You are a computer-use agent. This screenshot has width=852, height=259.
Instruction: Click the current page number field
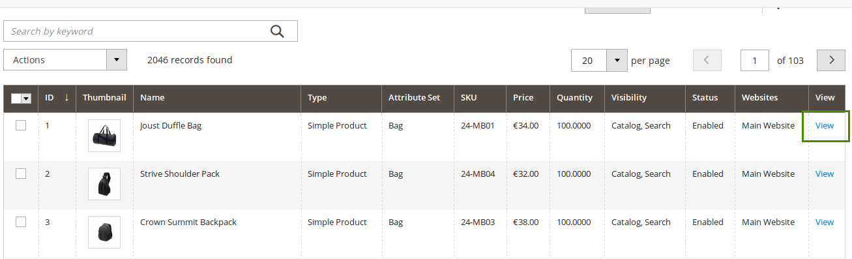pos(755,60)
